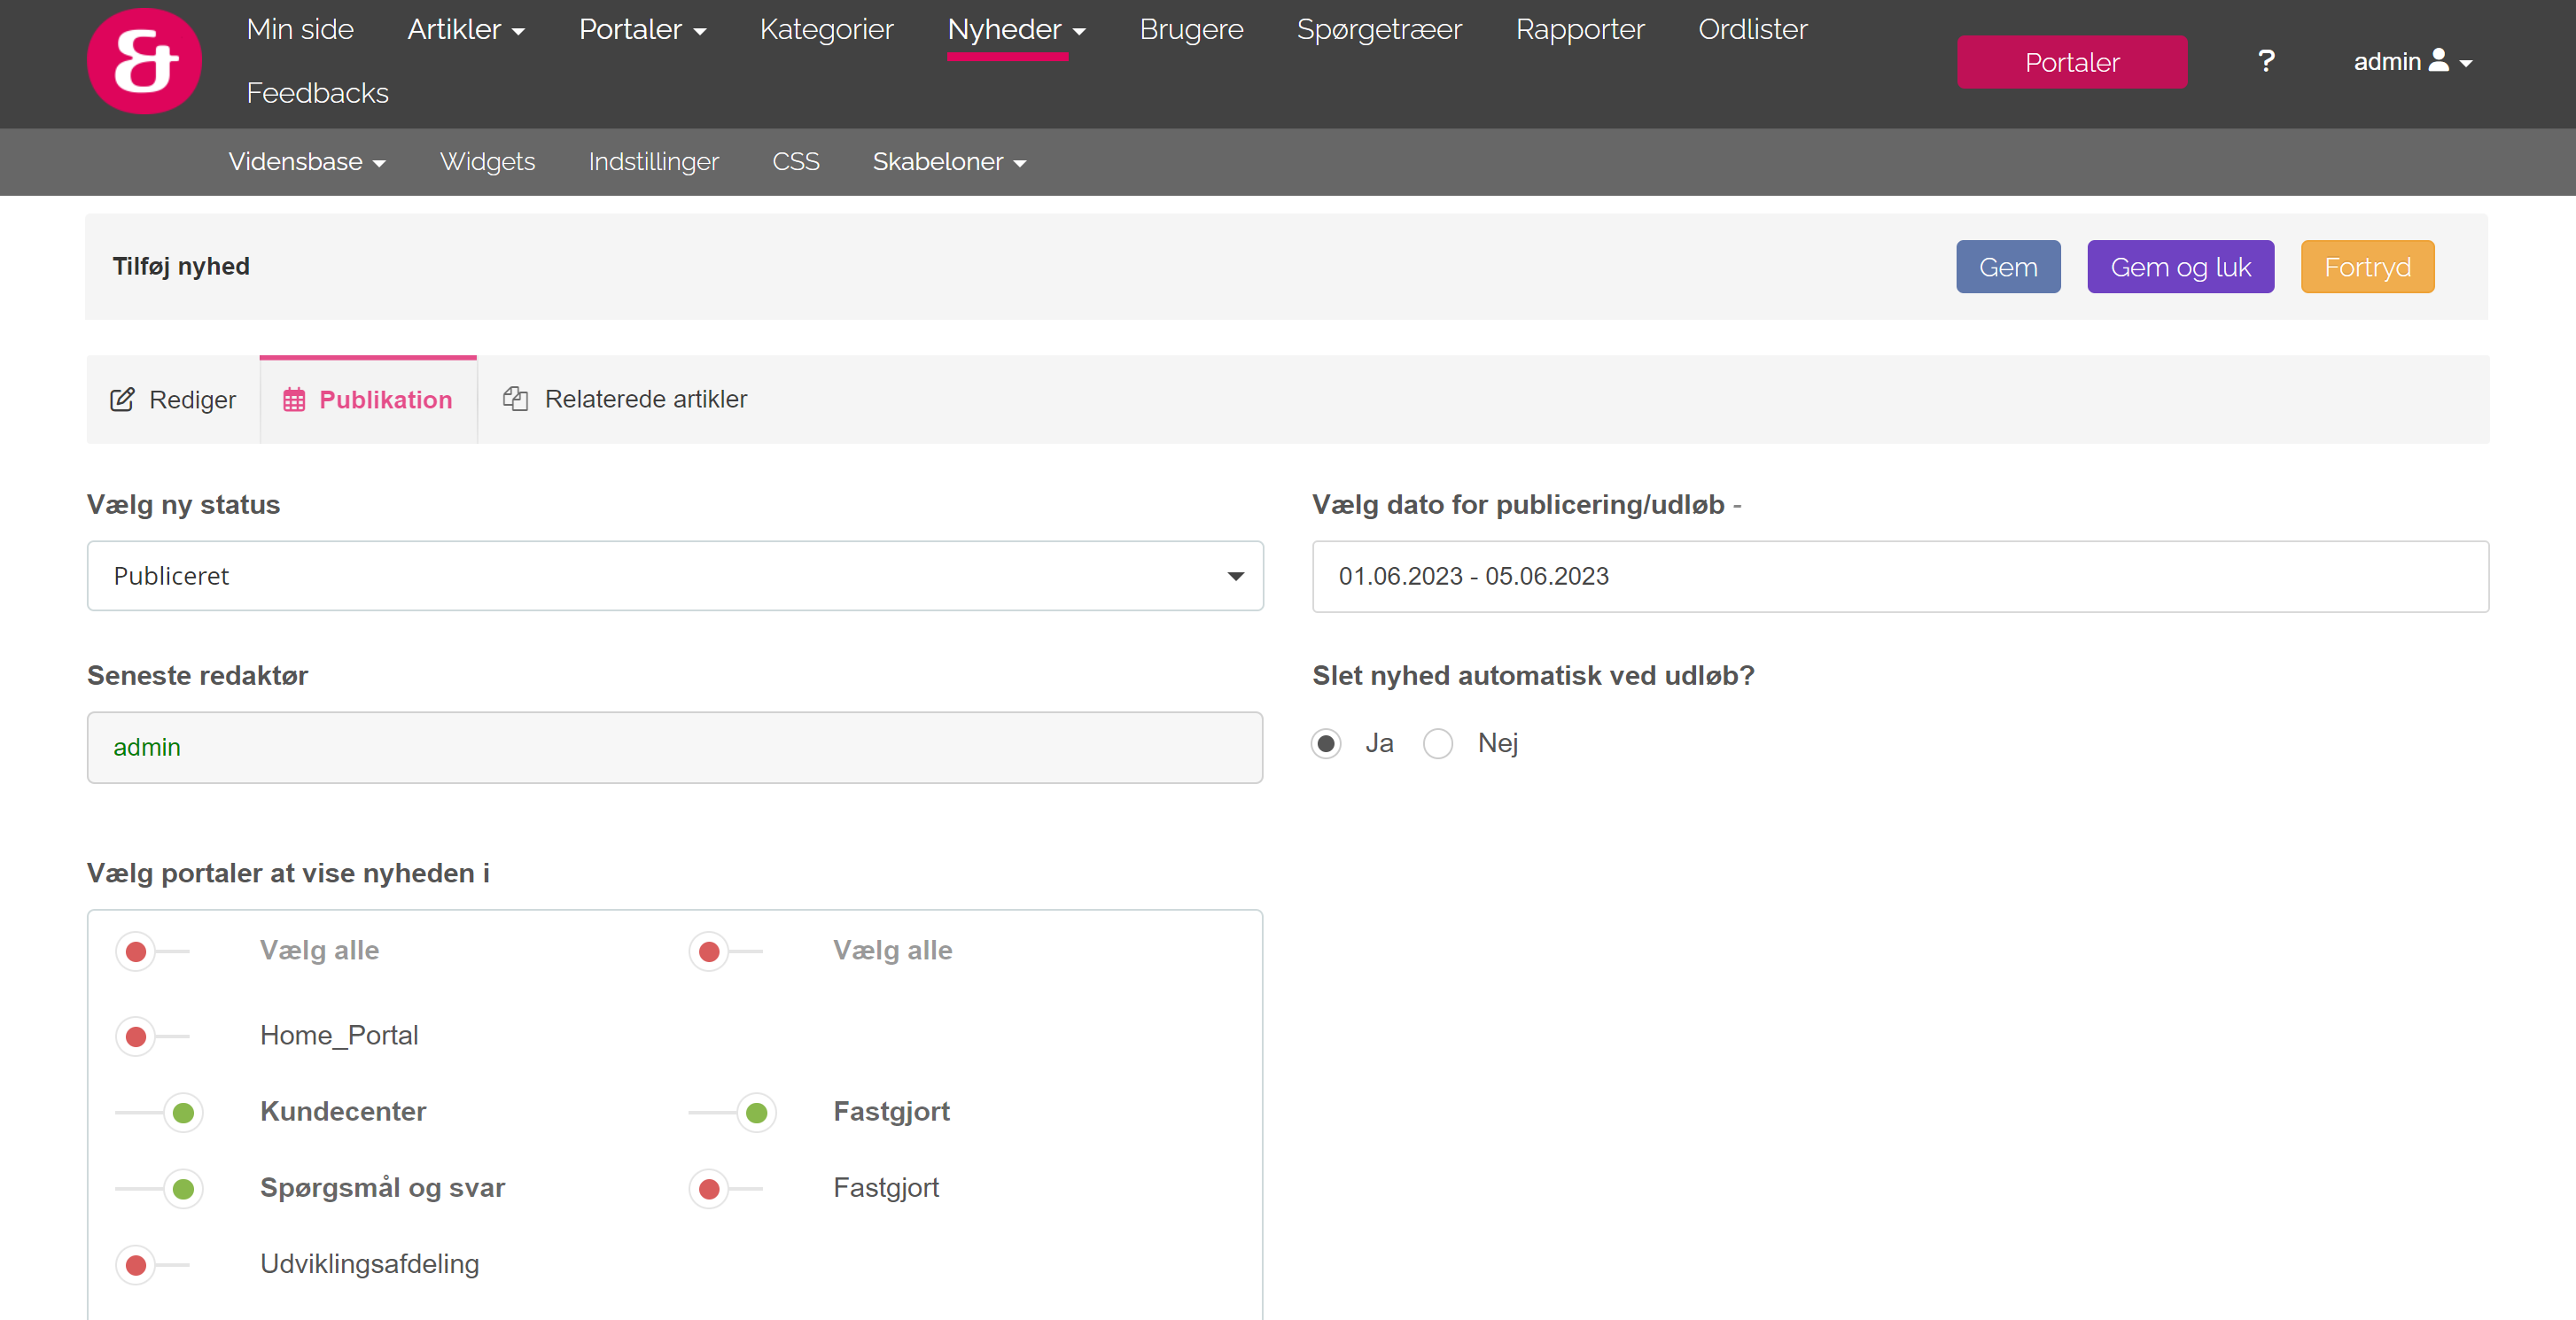Click the orange Fortryd button
This screenshot has width=2576, height=1320.
click(x=2366, y=267)
